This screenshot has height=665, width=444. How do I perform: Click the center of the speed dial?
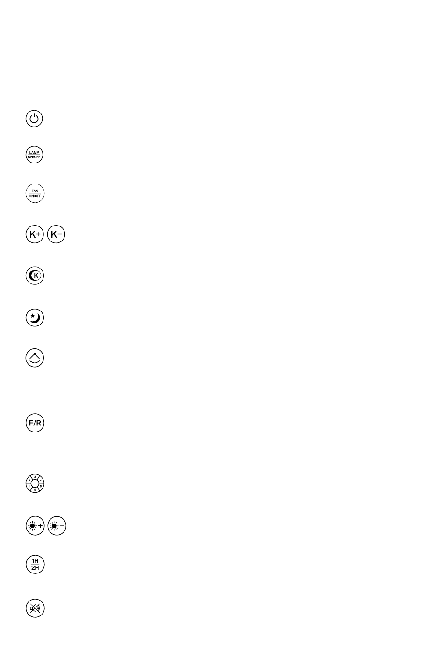tap(35, 483)
